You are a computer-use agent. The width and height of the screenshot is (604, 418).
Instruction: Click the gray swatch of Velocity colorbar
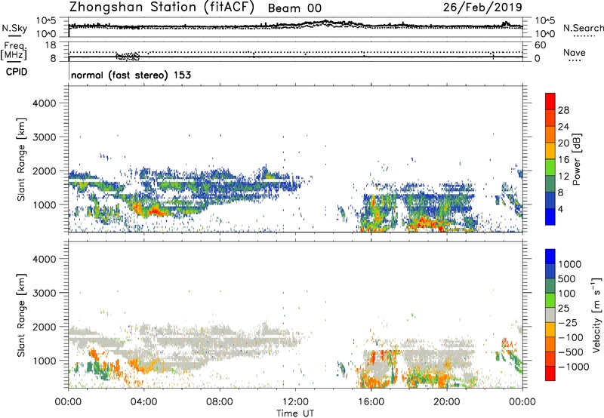point(550,315)
